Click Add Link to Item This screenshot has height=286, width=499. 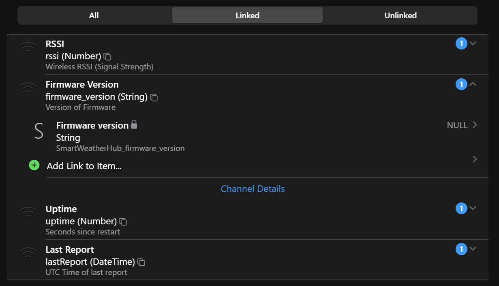[84, 166]
